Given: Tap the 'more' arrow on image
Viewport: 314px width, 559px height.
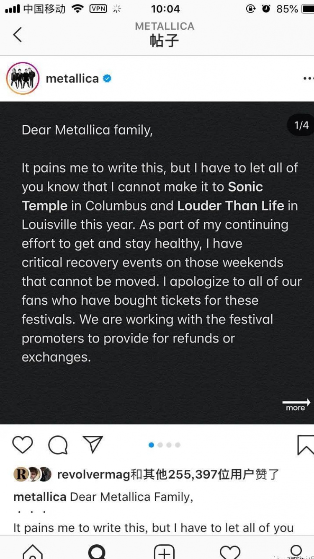Looking at the screenshot, I should pos(296,405).
